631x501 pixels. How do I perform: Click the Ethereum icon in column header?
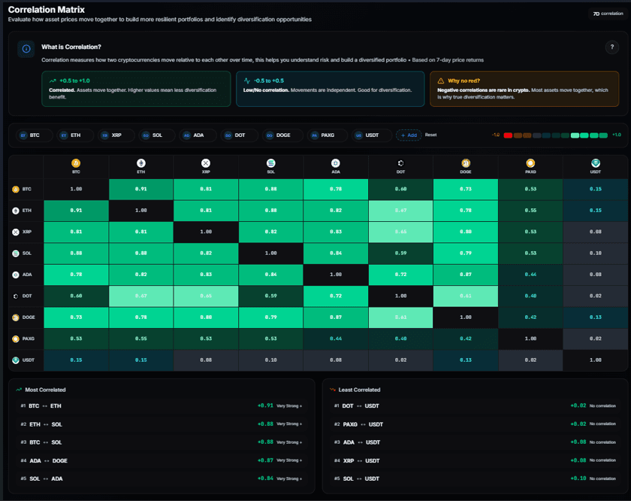coord(141,162)
